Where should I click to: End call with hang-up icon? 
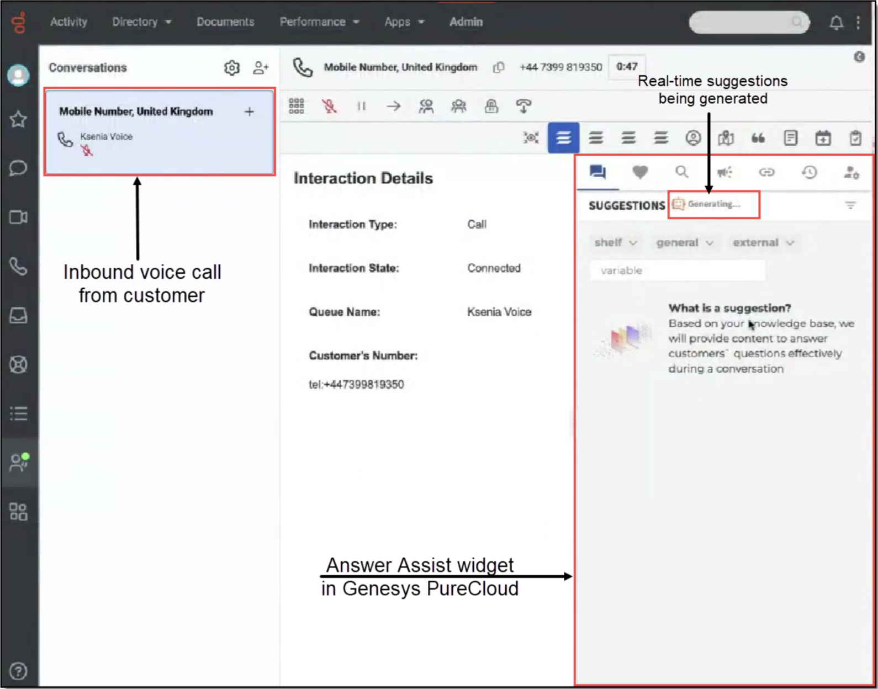pyautogui.click(x=523, y=106)
